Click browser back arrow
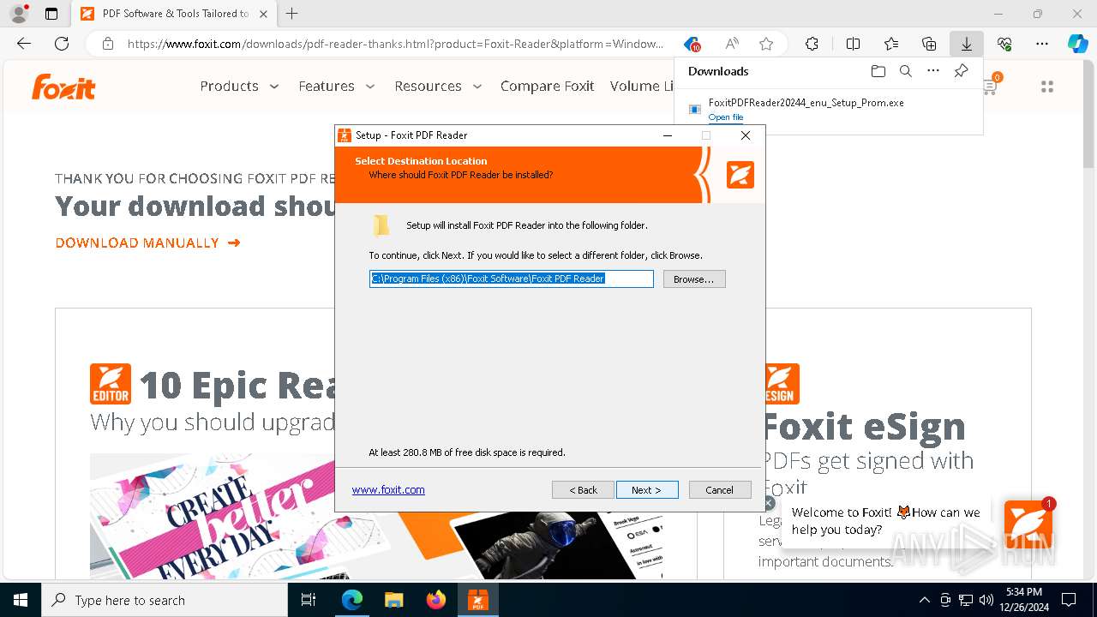This screenshot has height=617, width=1097. [24, 44]
